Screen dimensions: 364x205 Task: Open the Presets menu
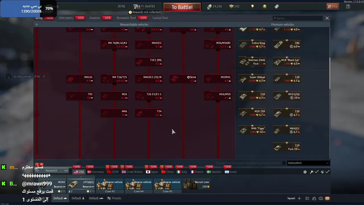[114, 198]
